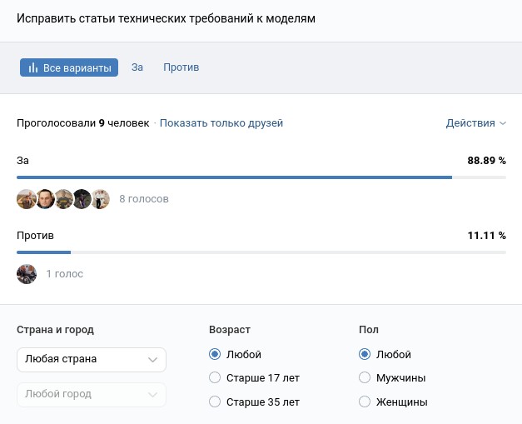522x424 pixels.
Task: Switch to the Против tab
Action: [x=181, y=67]
